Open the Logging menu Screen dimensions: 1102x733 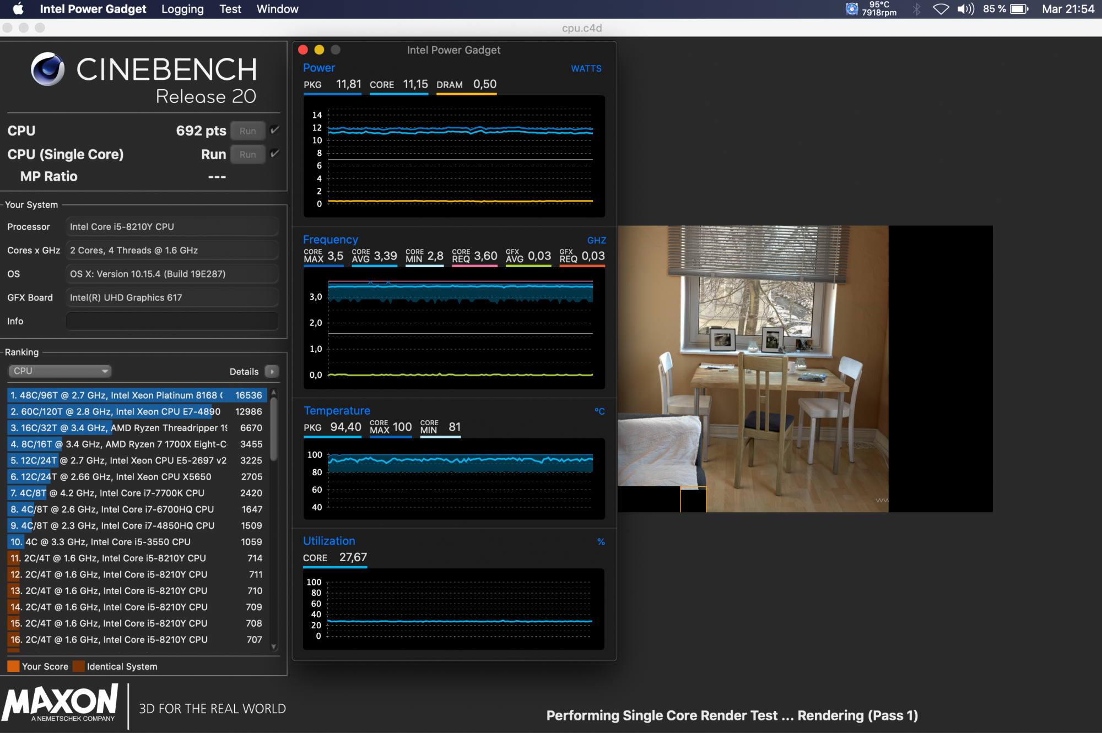click(182, 9)
